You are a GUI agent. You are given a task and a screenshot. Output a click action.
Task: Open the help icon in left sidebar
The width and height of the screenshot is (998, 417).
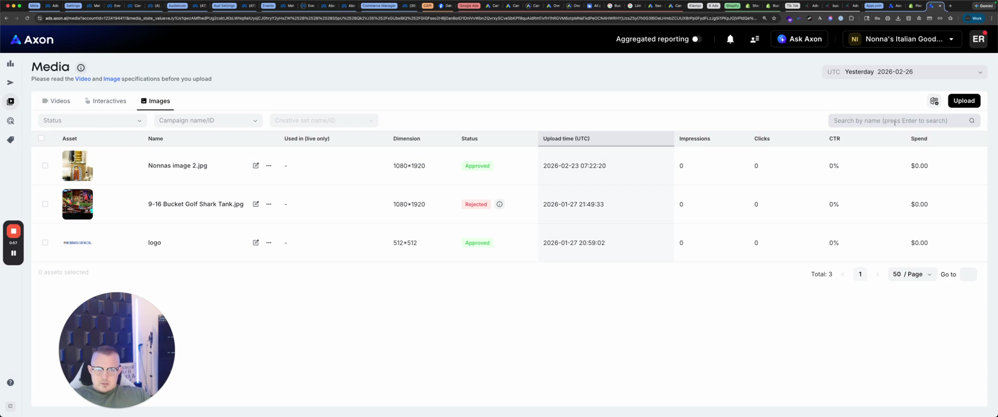[x=10, y=383]
